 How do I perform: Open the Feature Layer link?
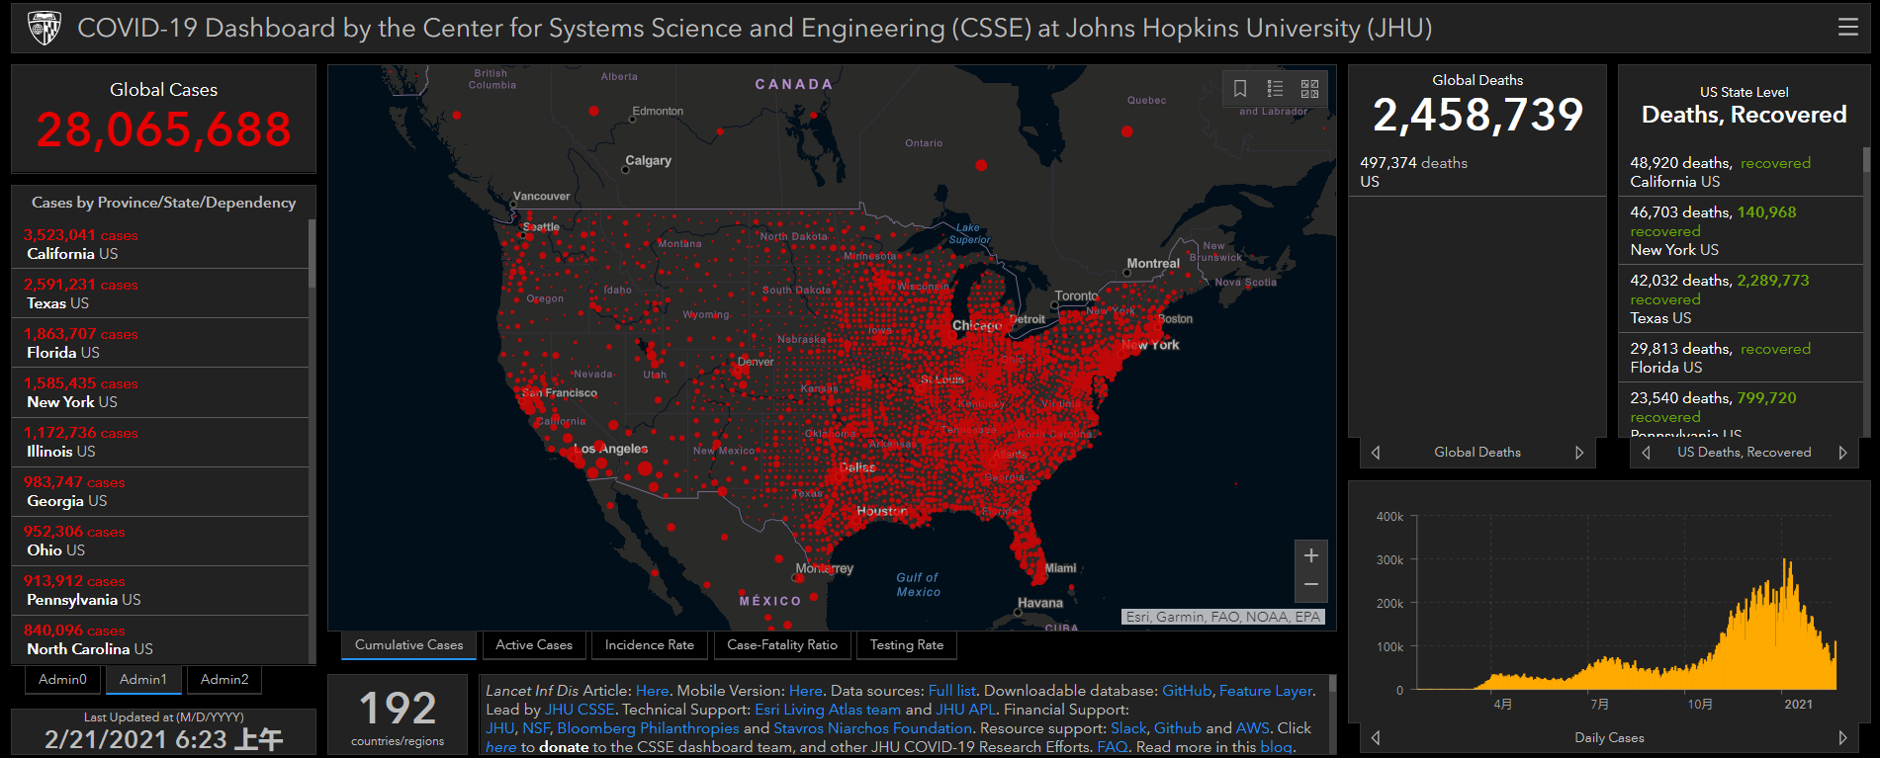(x=1266, y=691)
